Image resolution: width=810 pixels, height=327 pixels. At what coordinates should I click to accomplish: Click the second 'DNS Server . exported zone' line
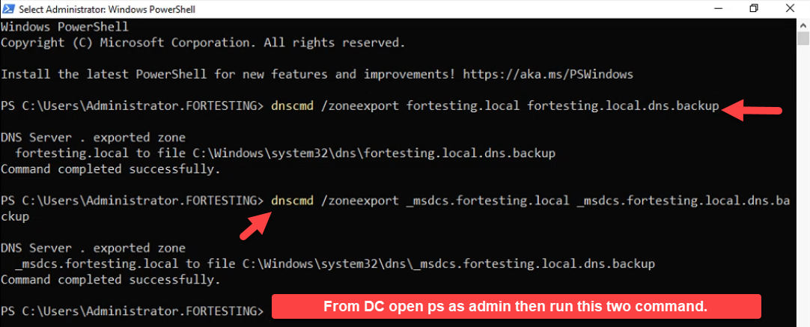click(x=93, y=248)
